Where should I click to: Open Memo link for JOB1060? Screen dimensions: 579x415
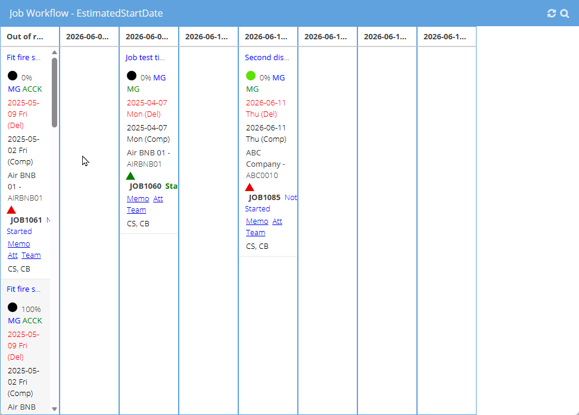(138, 199)
